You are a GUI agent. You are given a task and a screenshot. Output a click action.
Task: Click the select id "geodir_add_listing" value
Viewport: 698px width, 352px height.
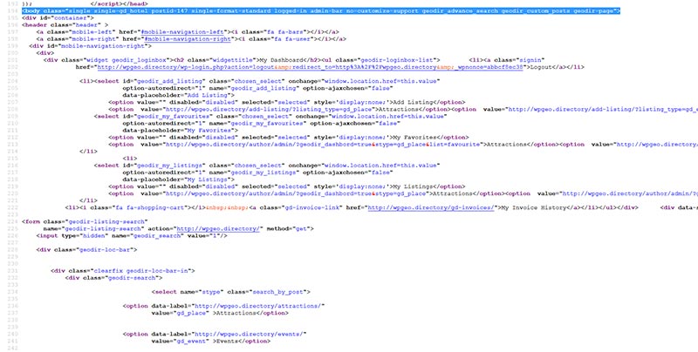(169, 81)
